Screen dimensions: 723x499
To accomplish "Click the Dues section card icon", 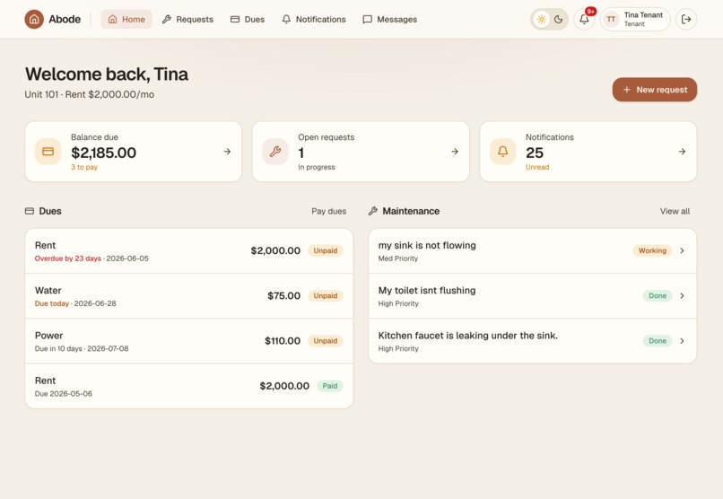I will point(30,211).
